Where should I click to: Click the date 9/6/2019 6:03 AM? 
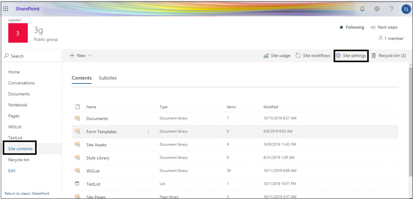tap(278, 131)
